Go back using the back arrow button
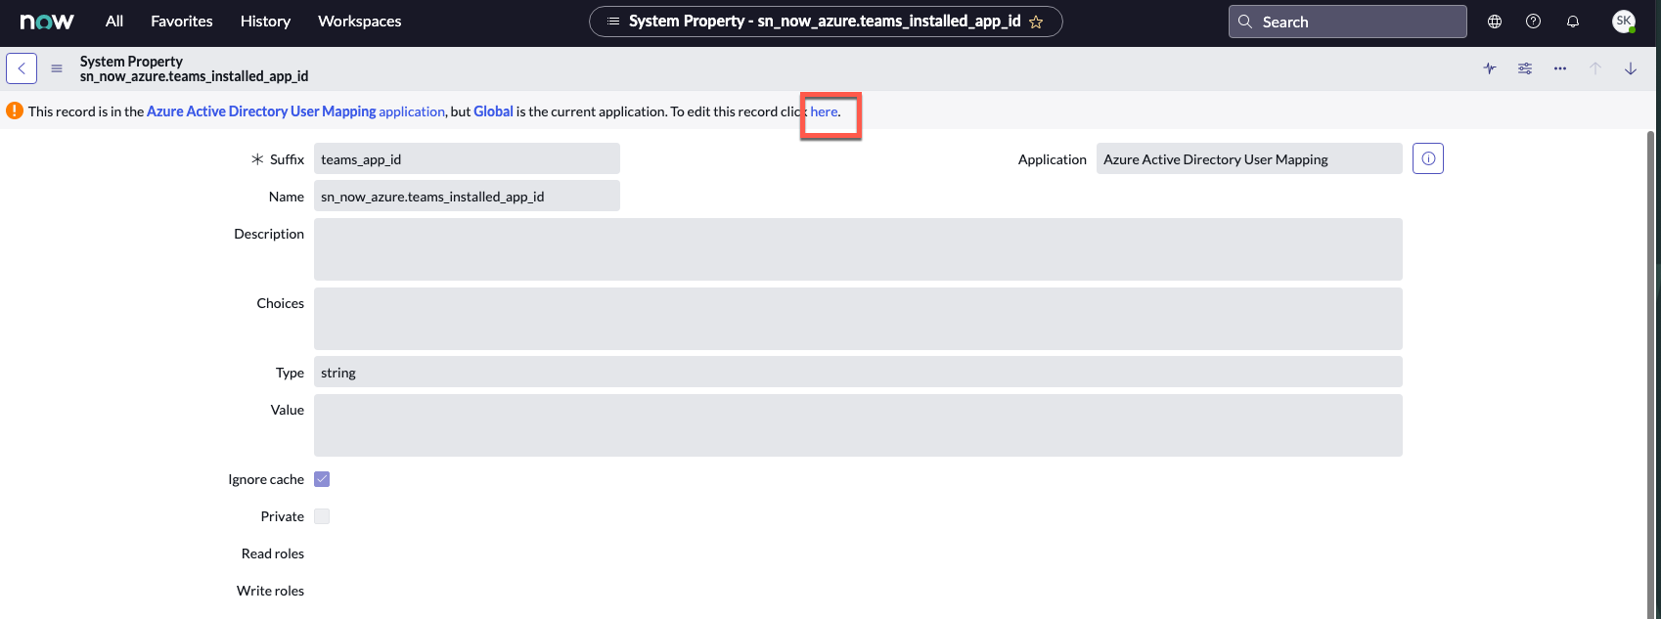Screen dimensions: 1661x619 (22, 68)
